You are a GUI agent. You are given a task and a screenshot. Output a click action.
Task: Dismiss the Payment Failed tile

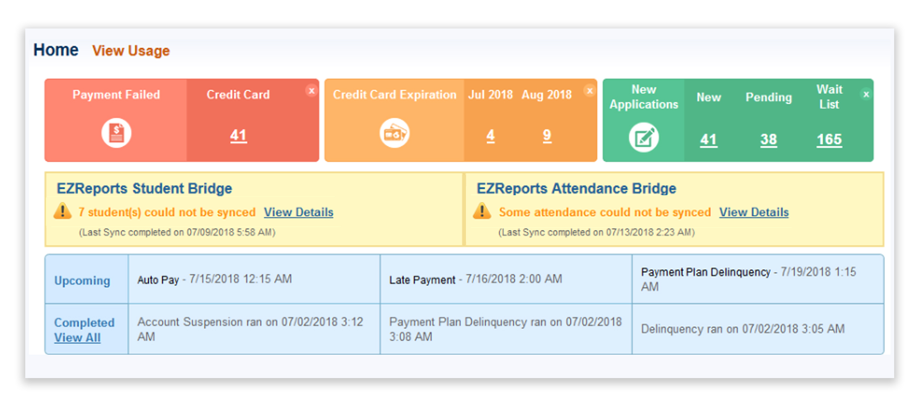tap(312, 91)
